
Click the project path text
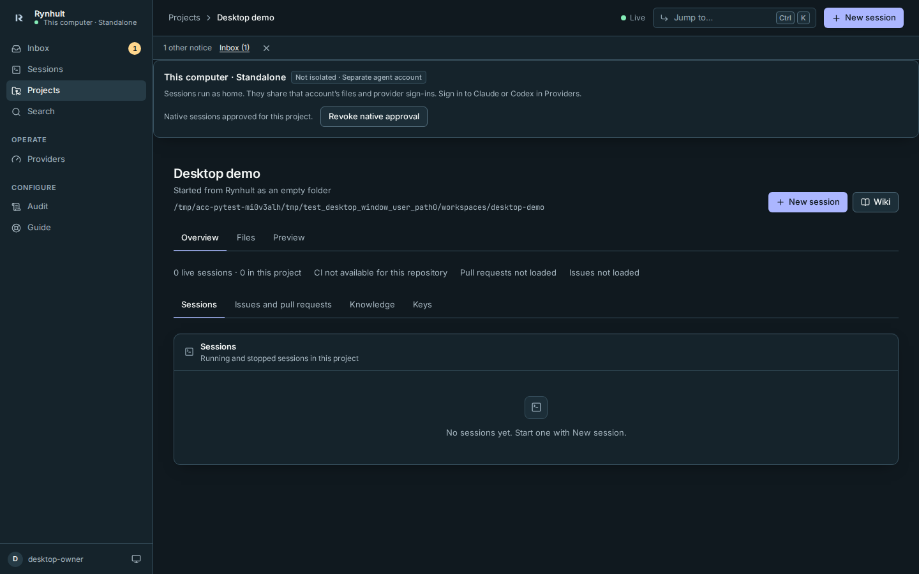tap(359, 207)
